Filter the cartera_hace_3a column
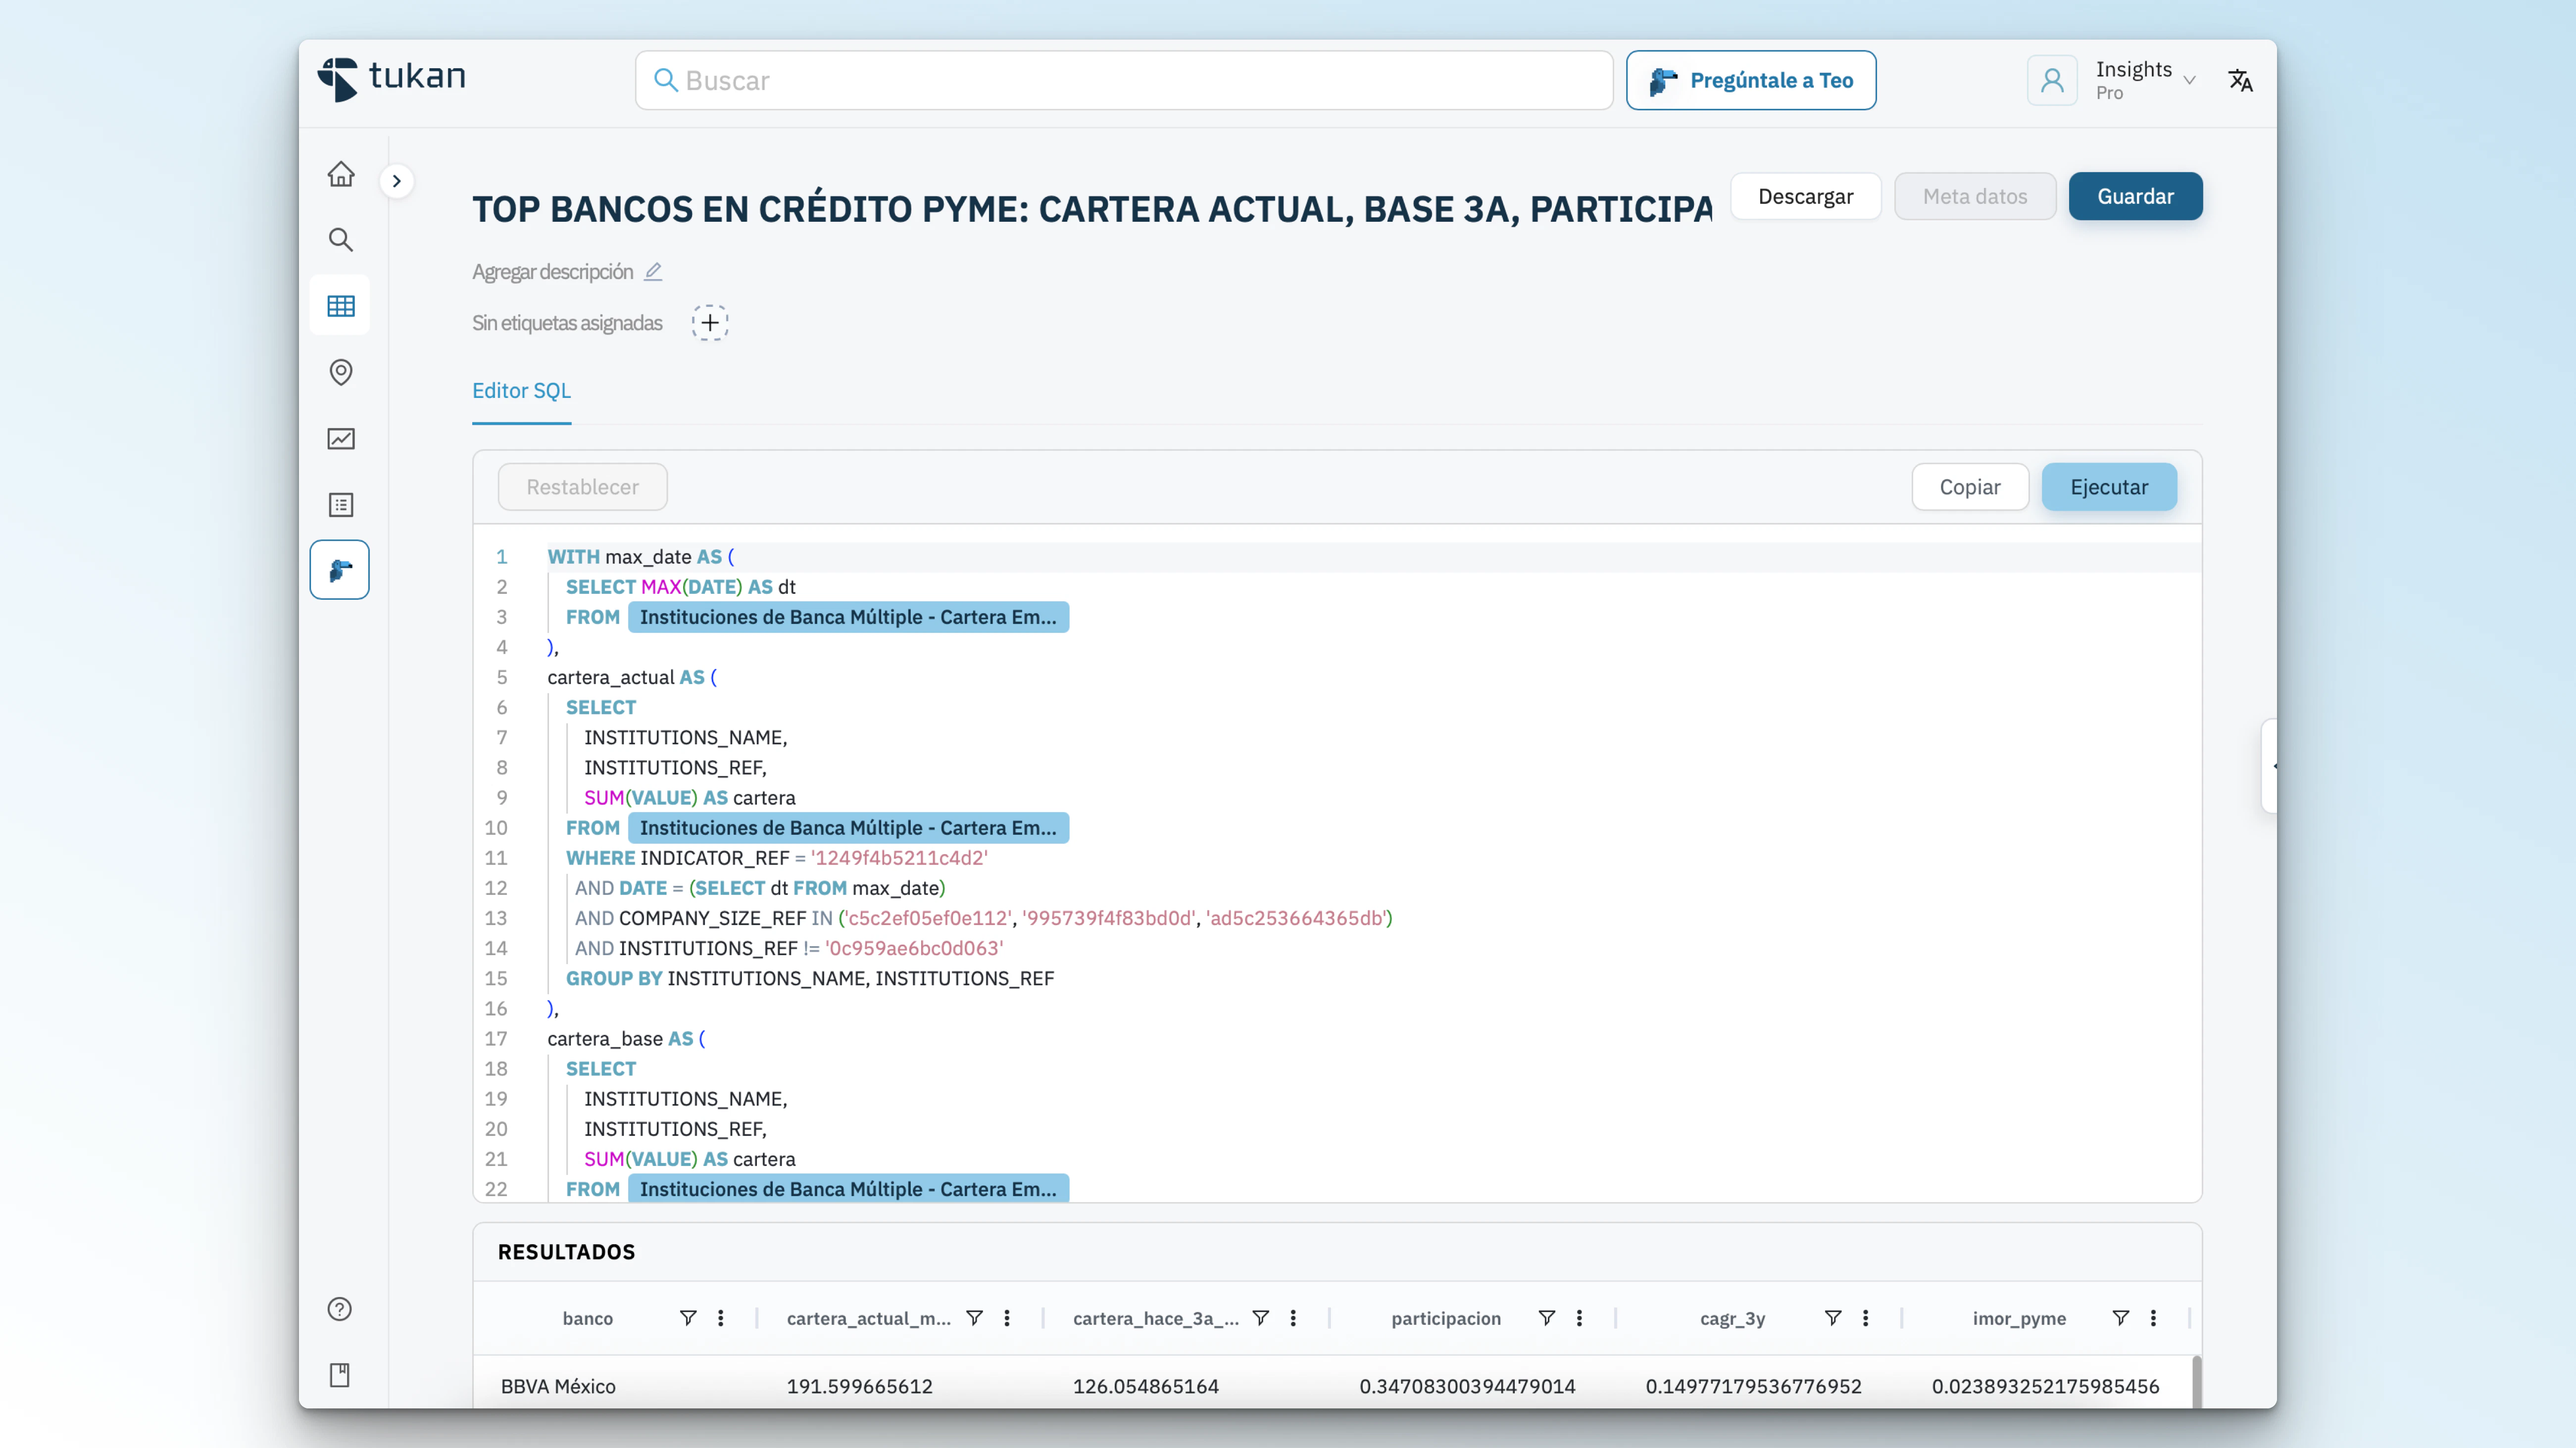 (1261, 1318)
